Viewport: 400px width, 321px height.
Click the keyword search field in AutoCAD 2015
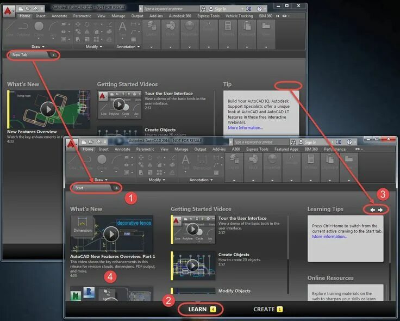click(171, 9)
